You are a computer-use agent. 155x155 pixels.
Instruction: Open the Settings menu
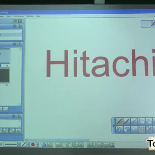30,16
